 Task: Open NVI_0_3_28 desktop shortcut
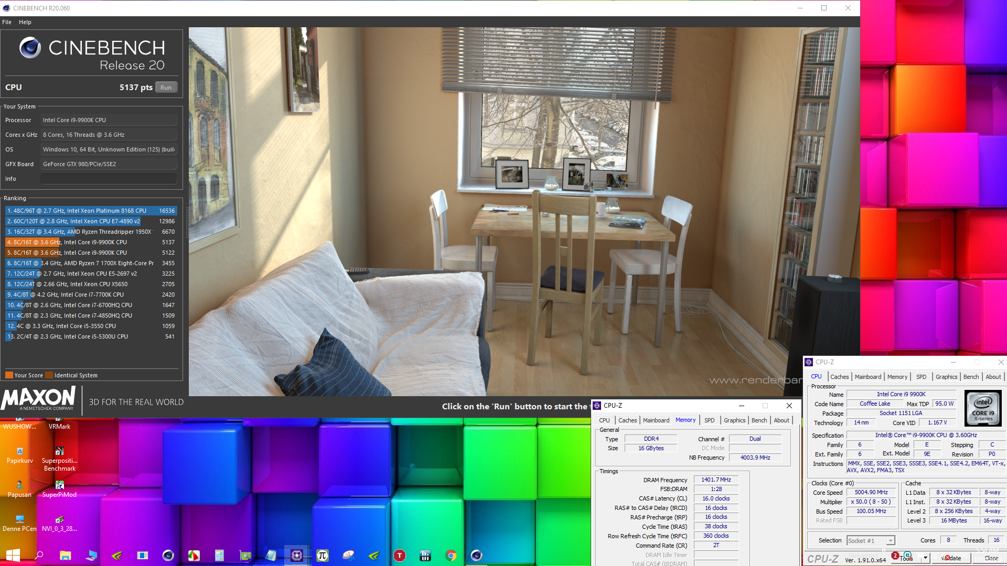tap(59, 523)
